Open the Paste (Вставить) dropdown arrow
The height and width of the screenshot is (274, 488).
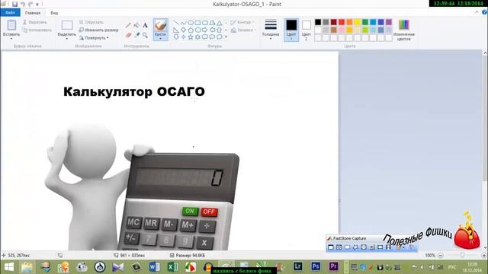pos(11,39)
